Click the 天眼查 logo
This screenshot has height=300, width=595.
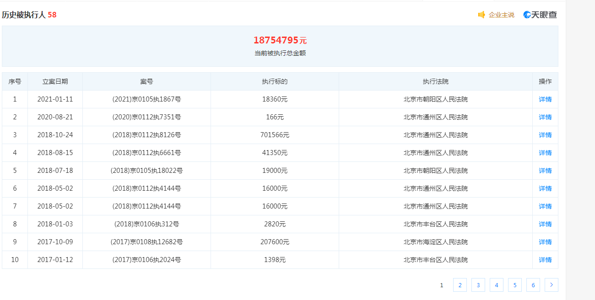click(541, 15)
